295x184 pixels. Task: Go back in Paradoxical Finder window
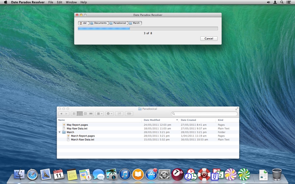[61, 114]
